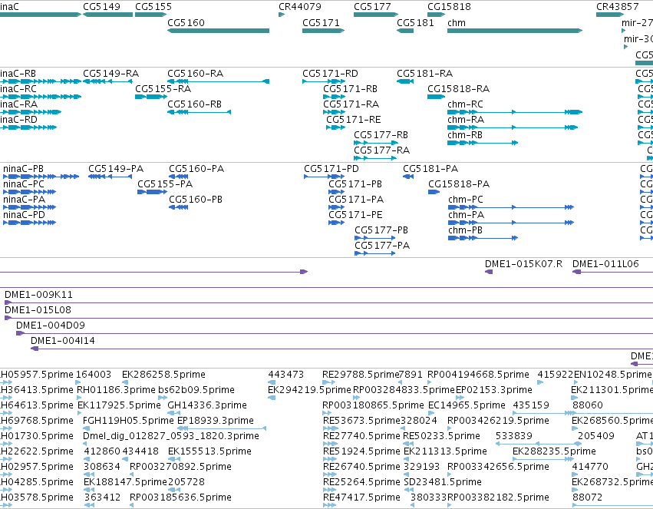Click transcript CG5181-RA
The height and width of the screenshot is (509, 653).
(x=405, y=81)
